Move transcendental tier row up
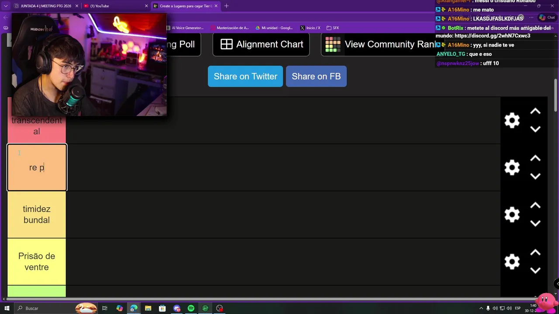 tap(535, 112)
